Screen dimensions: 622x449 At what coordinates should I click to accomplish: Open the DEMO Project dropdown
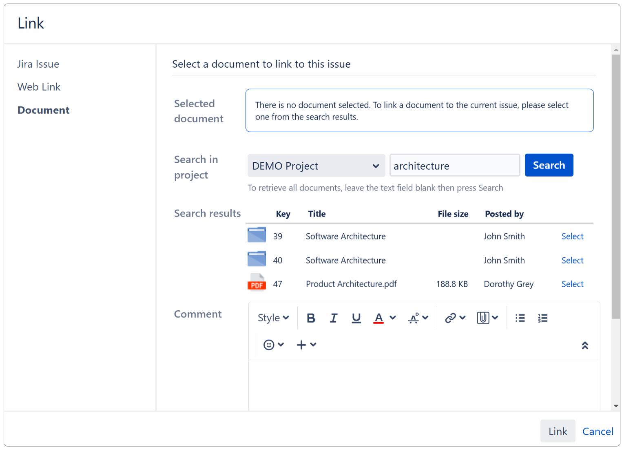coord(316,166)
